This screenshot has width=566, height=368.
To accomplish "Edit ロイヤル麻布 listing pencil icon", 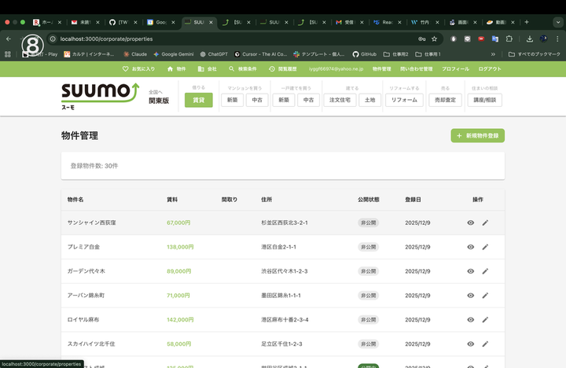I will (485, 320).
